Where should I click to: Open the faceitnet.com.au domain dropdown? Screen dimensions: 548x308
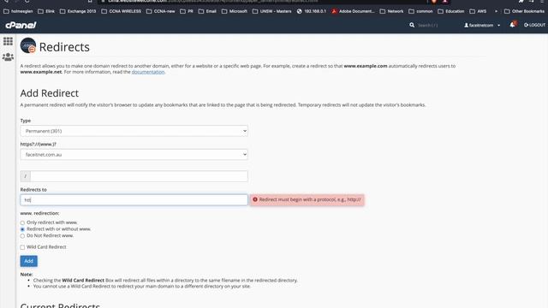pyautogui.click(x=134, y=154)
